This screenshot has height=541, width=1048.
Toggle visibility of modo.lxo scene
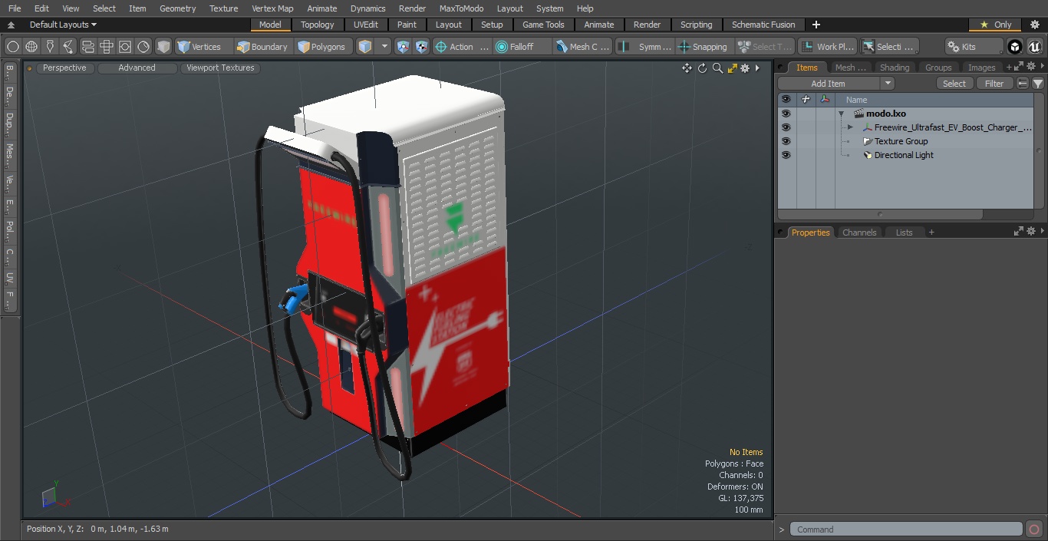(786, 114)
